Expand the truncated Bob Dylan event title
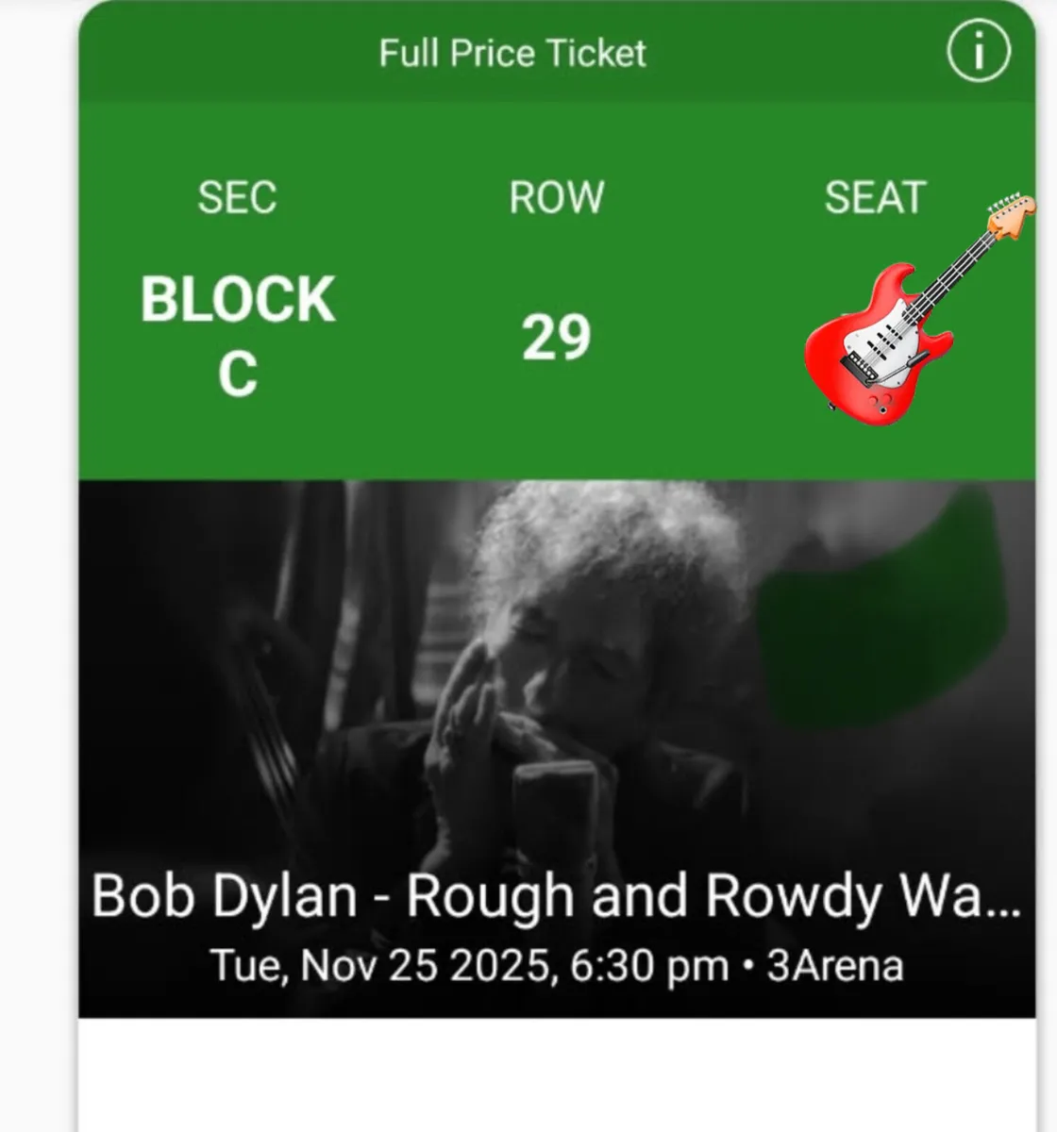The height and width of the screenshot is (1132, 1057). (x=557, y=896)
